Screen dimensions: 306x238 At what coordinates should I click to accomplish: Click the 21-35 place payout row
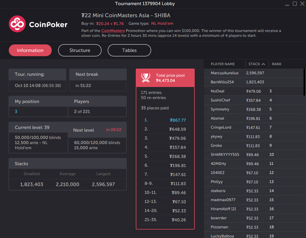(x=165, y=220)
